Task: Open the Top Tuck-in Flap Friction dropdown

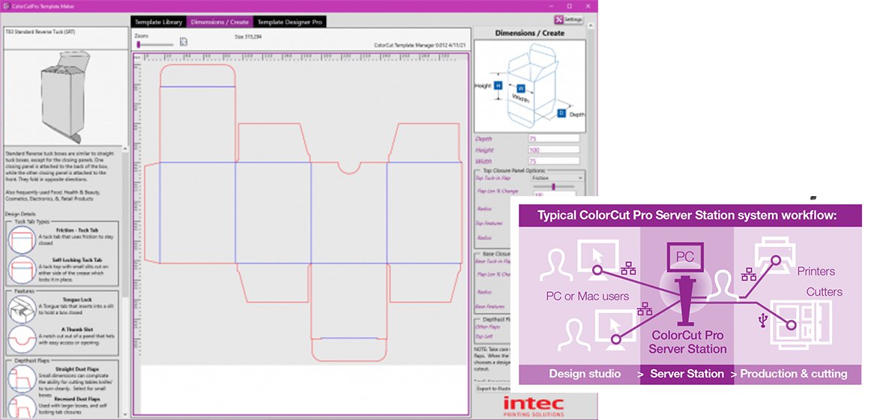Action: point(557,177)
